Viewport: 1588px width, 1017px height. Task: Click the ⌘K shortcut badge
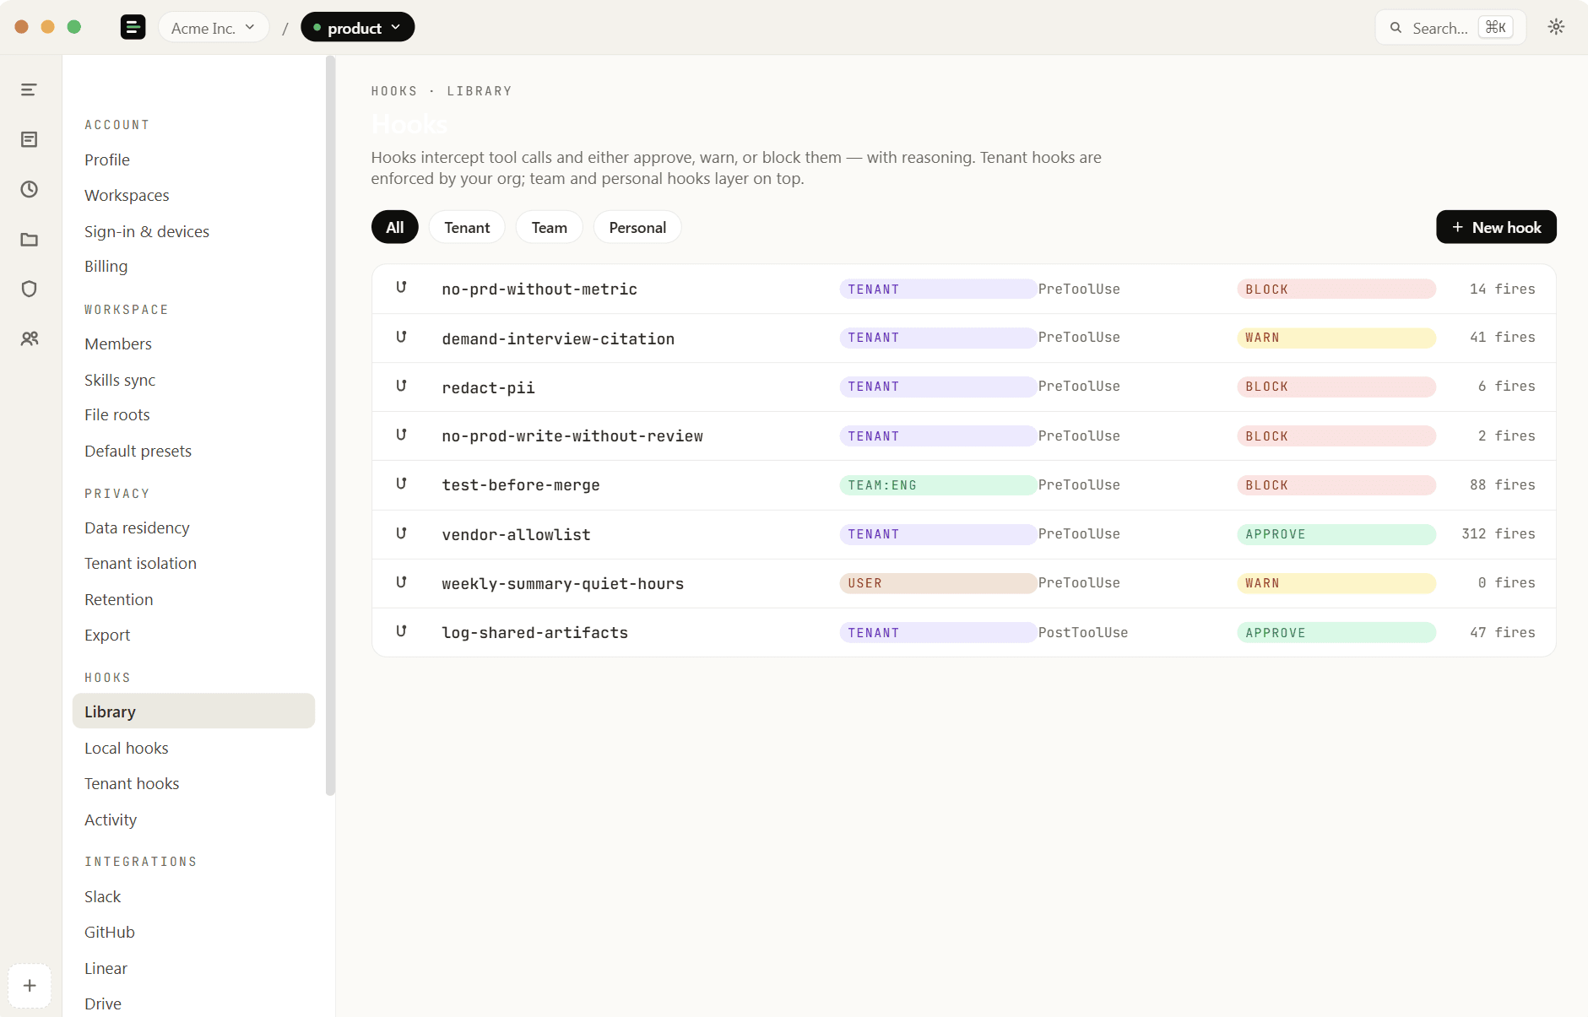[1496, 27]
